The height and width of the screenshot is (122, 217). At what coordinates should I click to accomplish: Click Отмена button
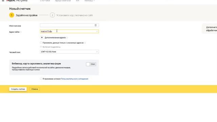[x=35, y=89]
